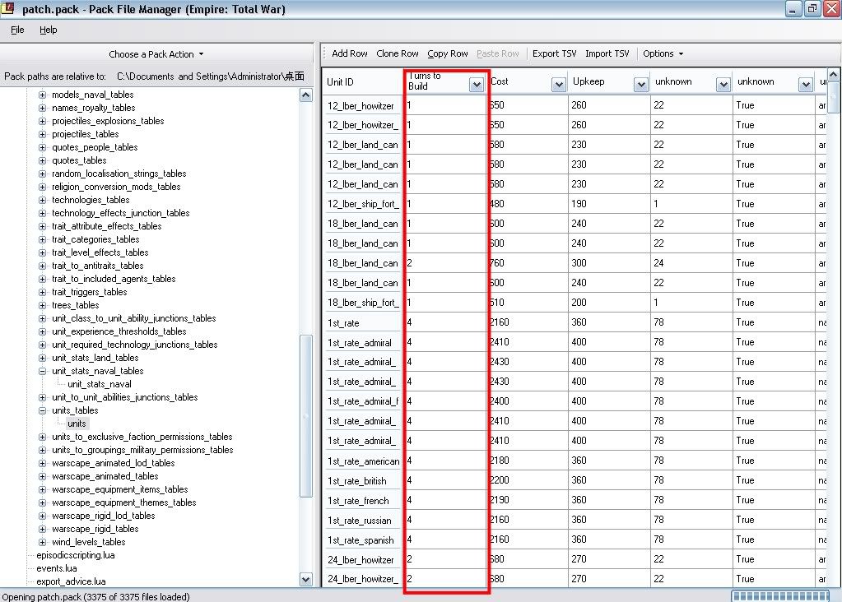842x602 pixels.
Task: Open the Choose a Pack Action dropdown
Action: [x=156, y=54]
